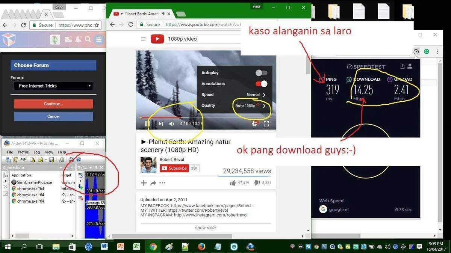Reload the YouTube page
The height and width of the screenshot is (253, 451).
tap(131, 24)
